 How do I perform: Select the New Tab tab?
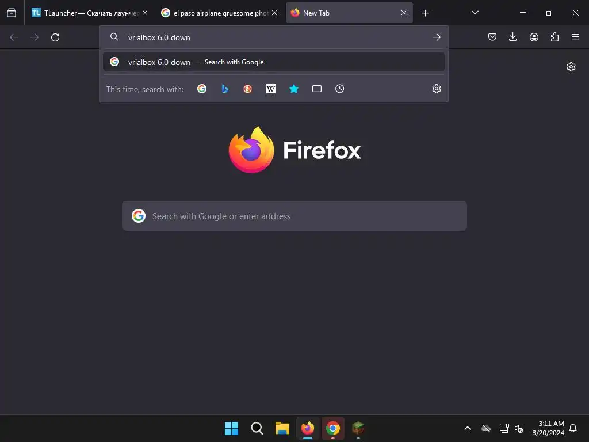coord(349,13)
